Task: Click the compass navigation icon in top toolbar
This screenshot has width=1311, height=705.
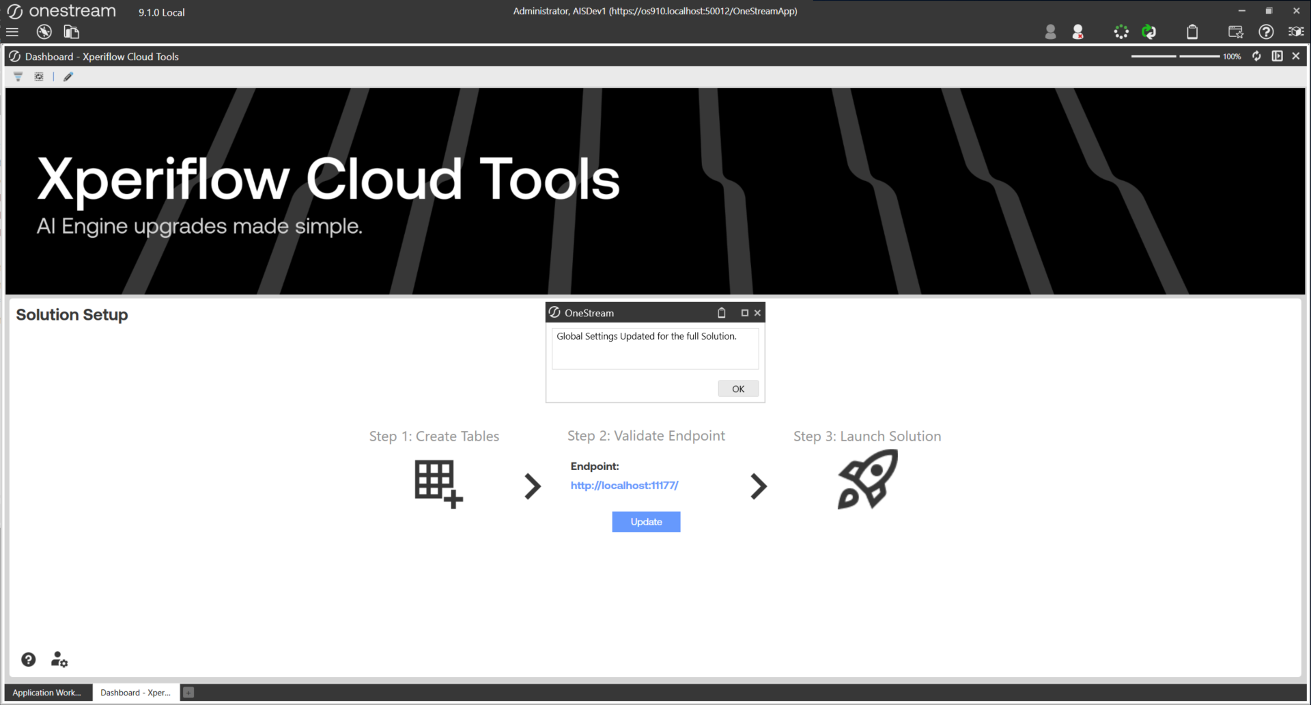Action: pos(44,32)
